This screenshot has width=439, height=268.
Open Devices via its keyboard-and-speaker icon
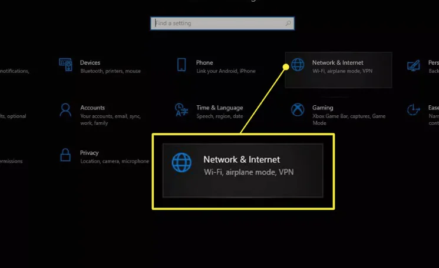(65, 65)
